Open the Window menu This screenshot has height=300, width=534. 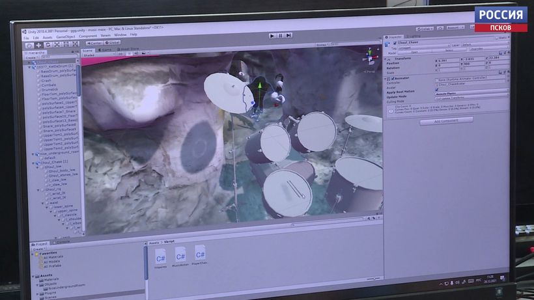pos(120,35)
